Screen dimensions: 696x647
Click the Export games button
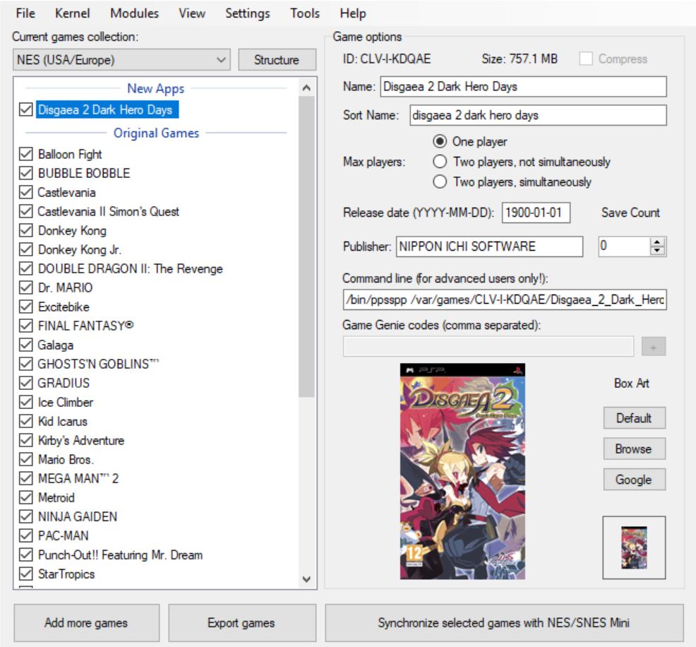(x=242, y=623)
